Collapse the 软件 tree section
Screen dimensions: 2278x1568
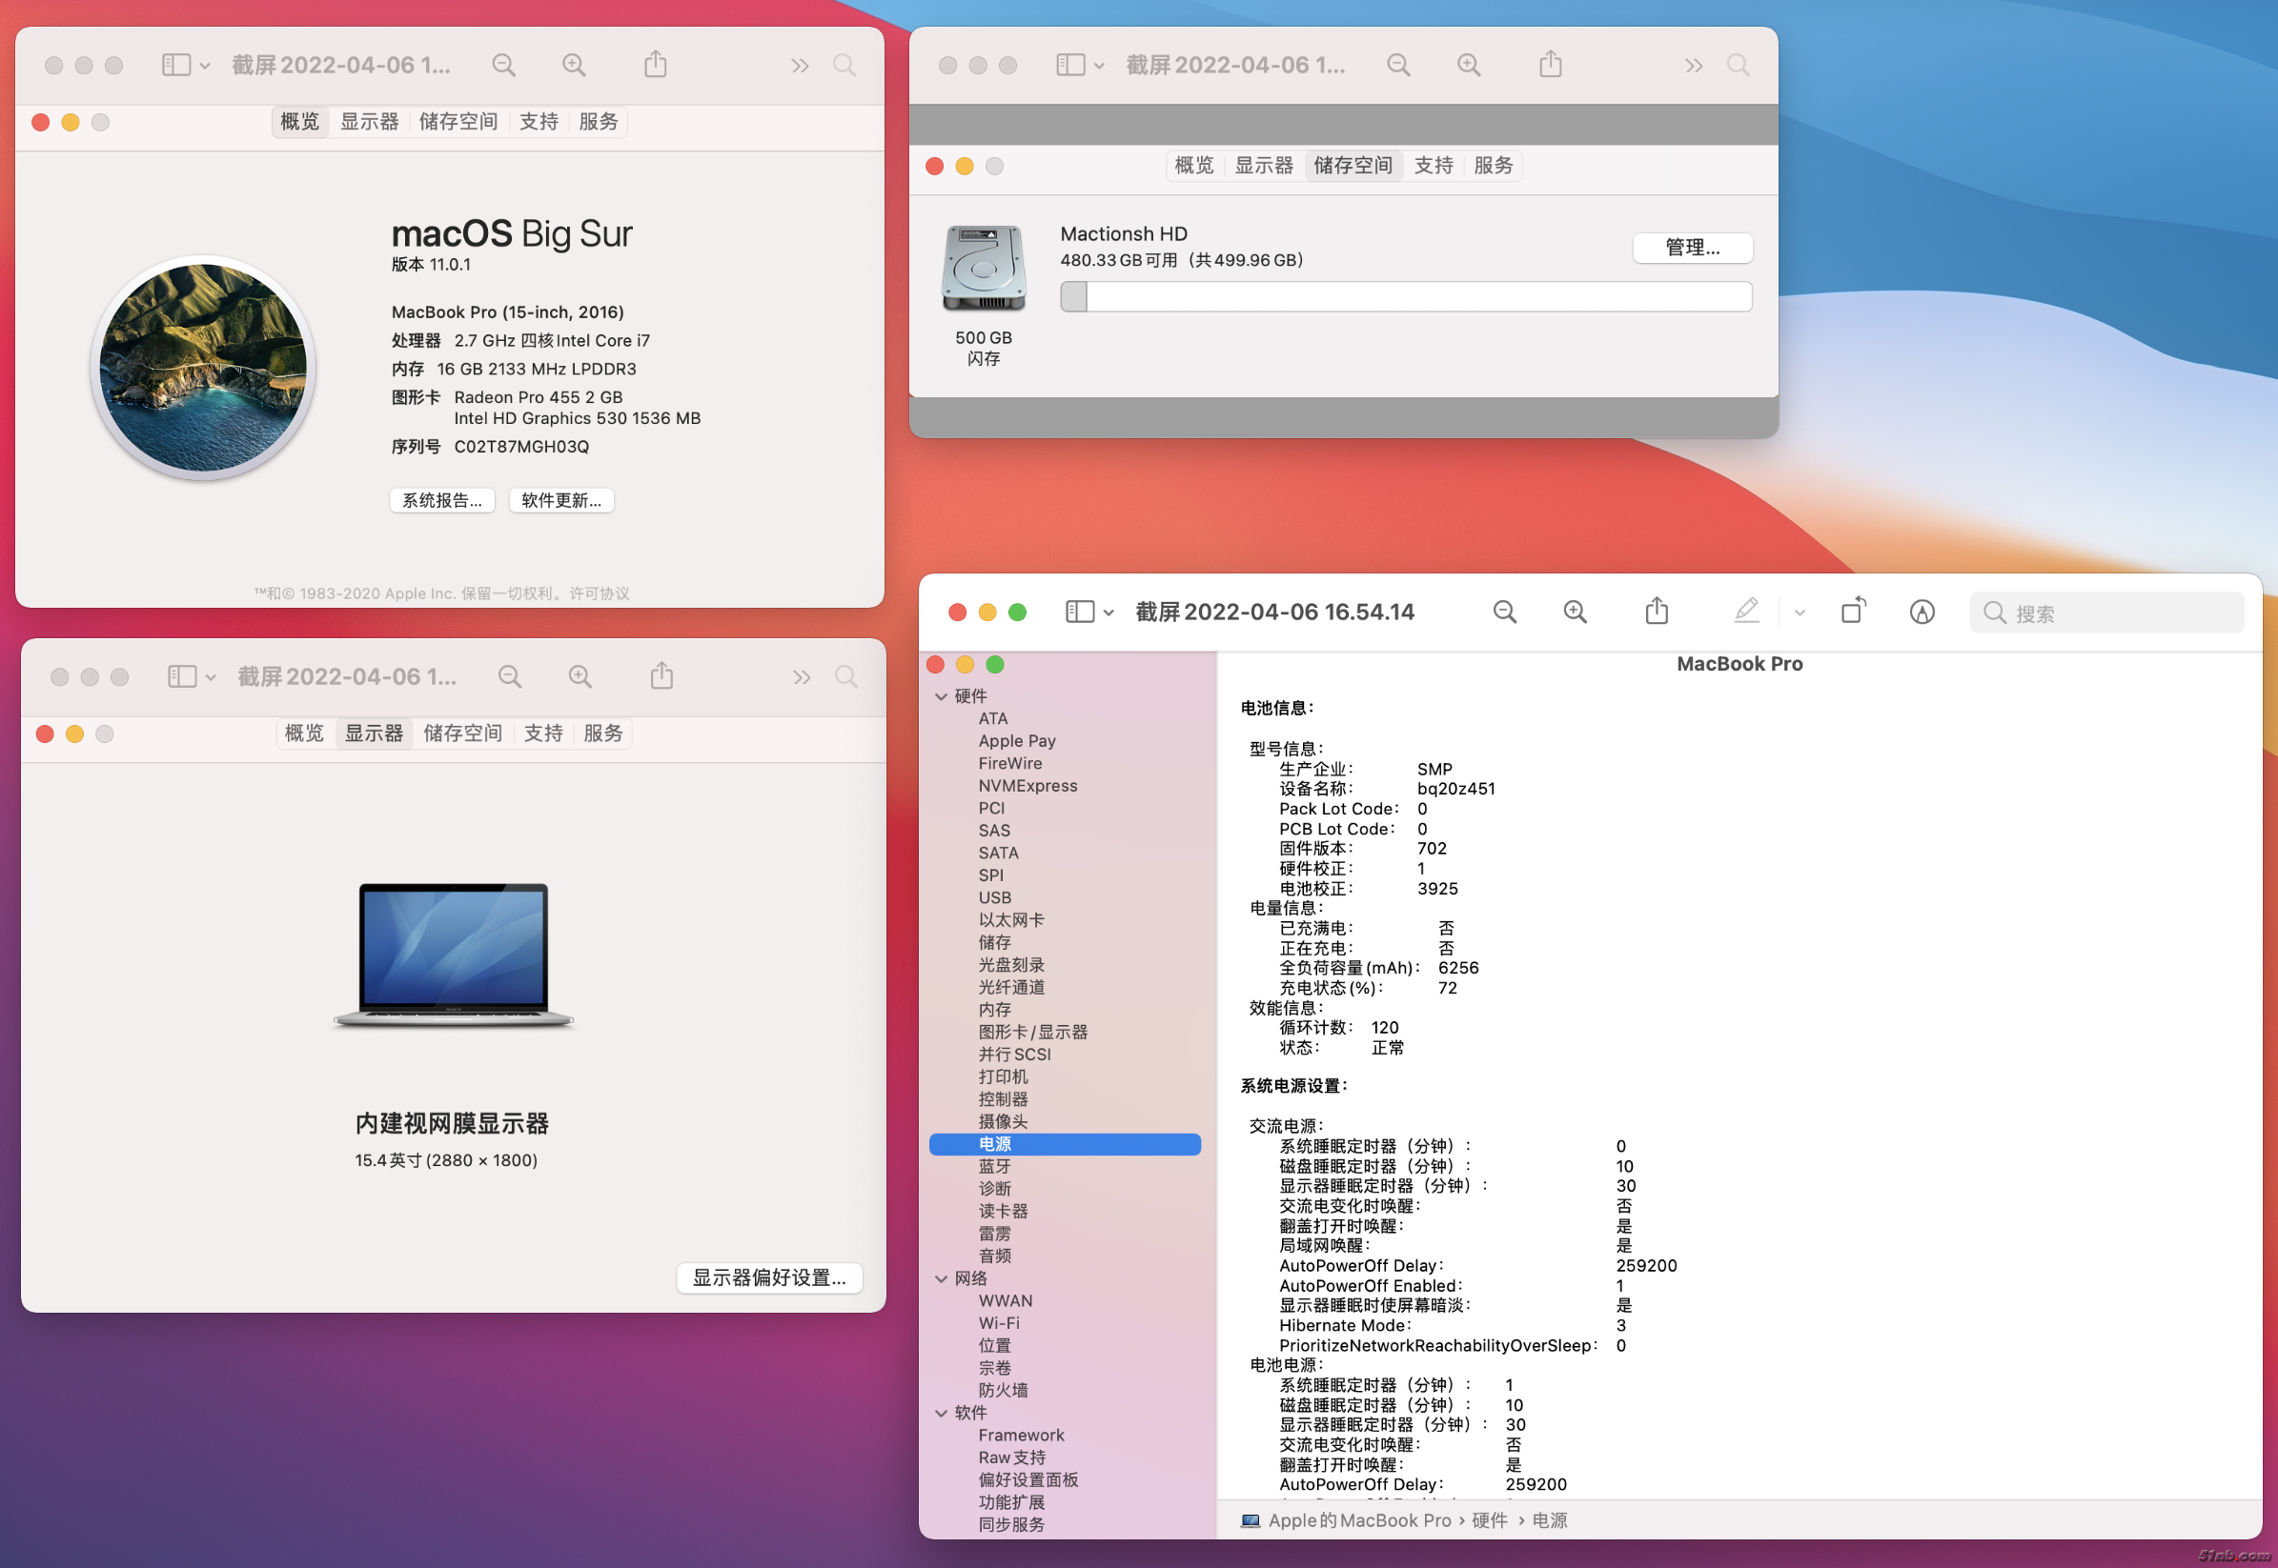pos(942,1413)
